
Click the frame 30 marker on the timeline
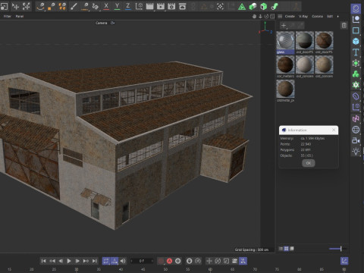[x=77, y=269]
